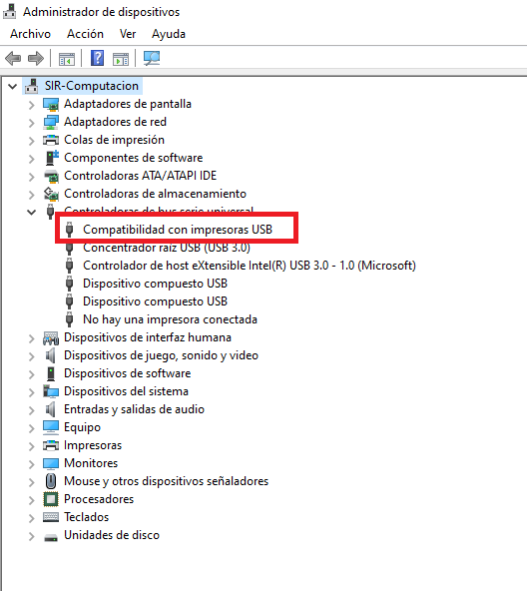The image size is (527, 591).
Task: Collapse Controladoras de bus serie universal
Action: 32,213
